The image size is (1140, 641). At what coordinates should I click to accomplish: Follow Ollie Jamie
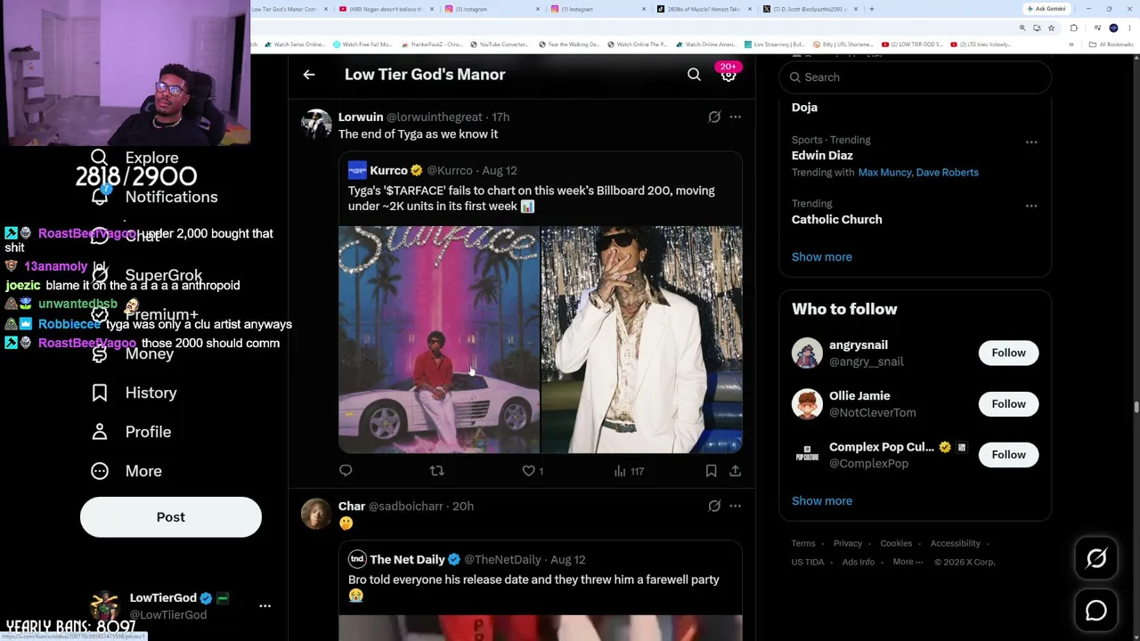click(1008, 404)
